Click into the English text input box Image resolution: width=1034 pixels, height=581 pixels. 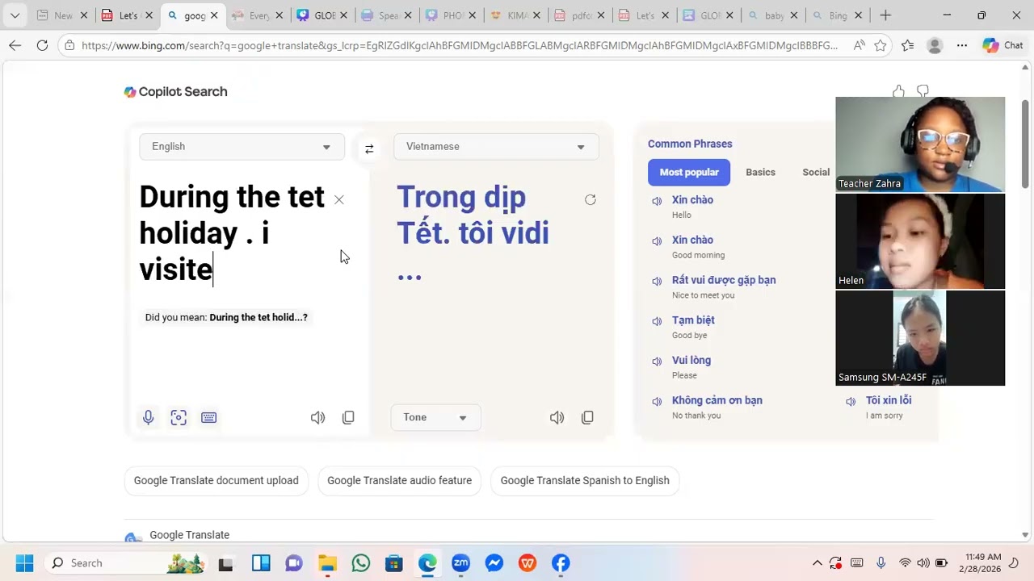pos(234,234)
